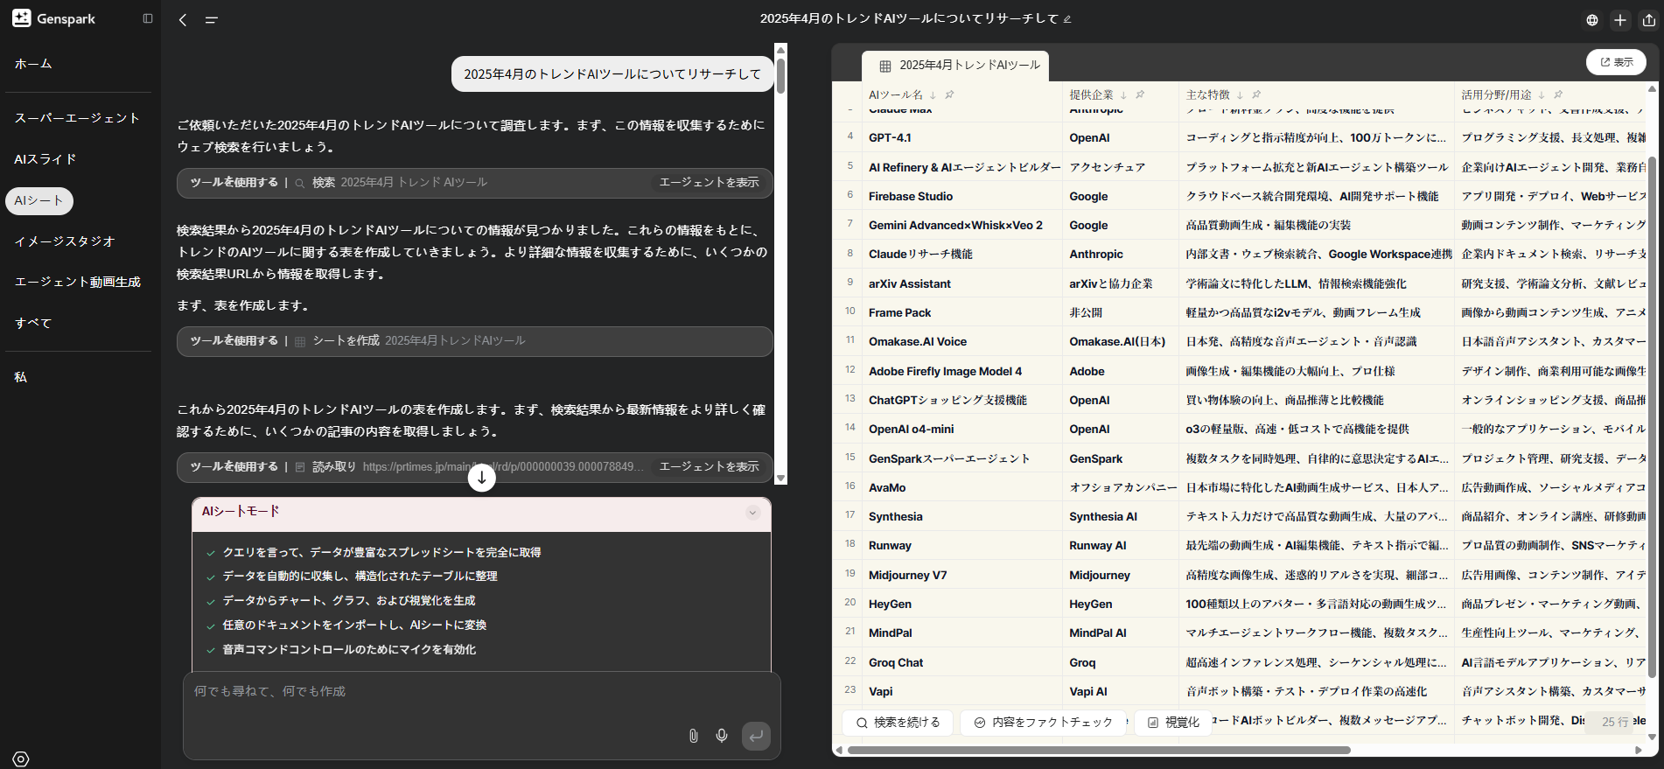This screenshot has height=769, width=1664.
Task: Edit the conversation title pencil icon
Action: [x=1067, y=19]
